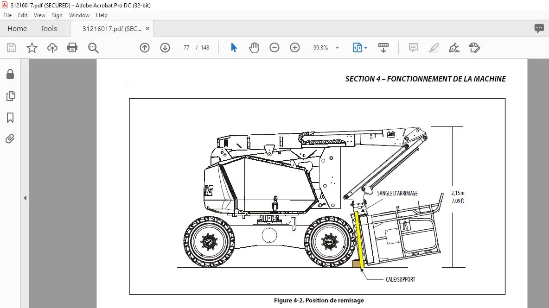The width and height of the screenshot is (549, 308).
Task: Open the Find text search tool
Action: click(x=93, y=48)
